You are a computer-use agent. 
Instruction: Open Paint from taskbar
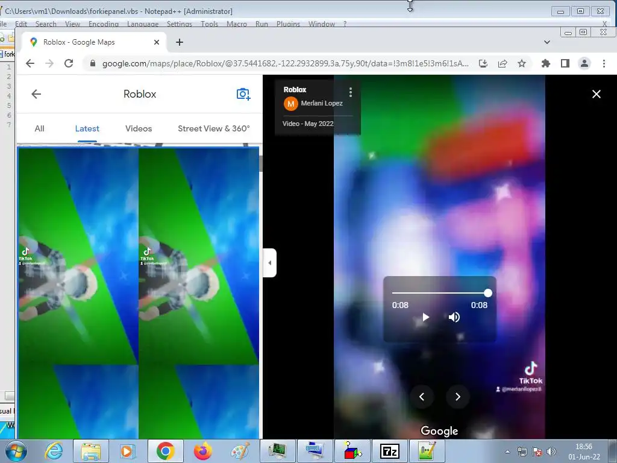(240, 451)
